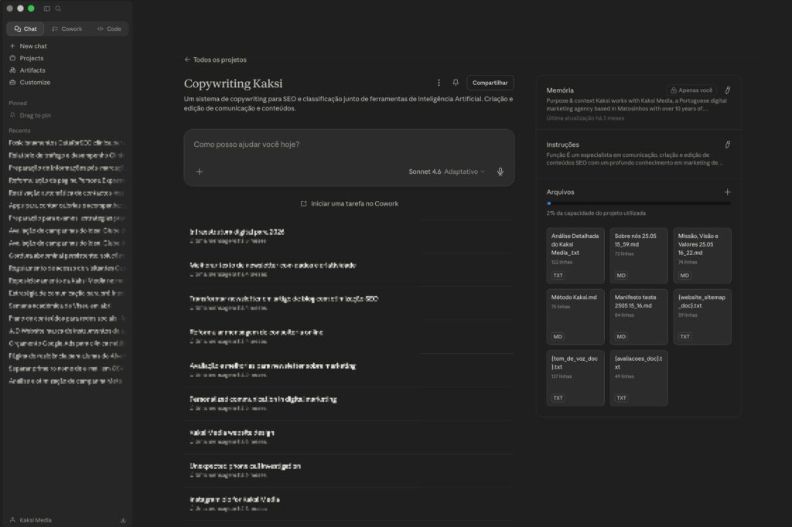Screen dimensions: 792x527
Task: Click the Compartilhar button
Action: [x=490, y=83]
